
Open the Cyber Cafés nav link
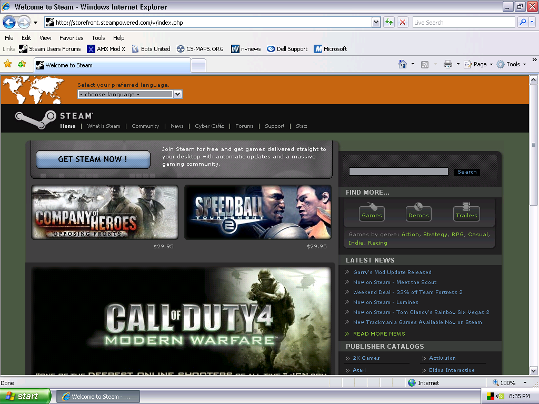pos(209,126)
